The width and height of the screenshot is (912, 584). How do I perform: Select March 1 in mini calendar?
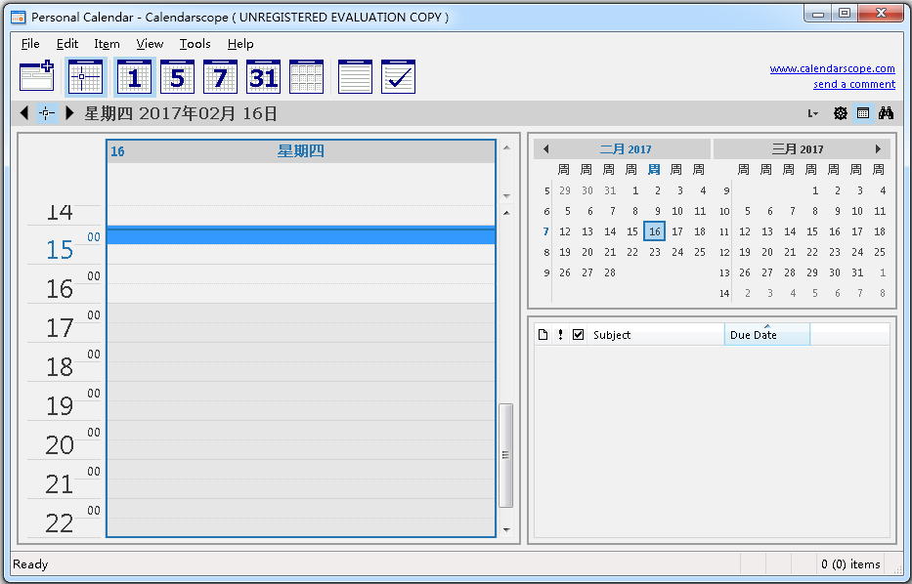[x=815, y=190]
